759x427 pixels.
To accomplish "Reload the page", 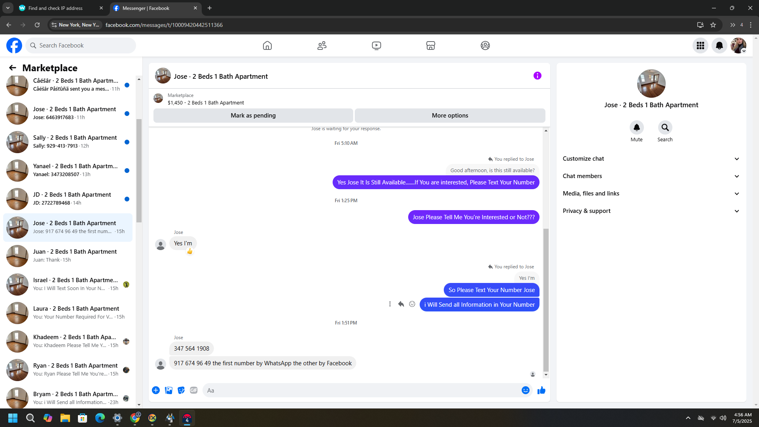I will coord(37,25).
